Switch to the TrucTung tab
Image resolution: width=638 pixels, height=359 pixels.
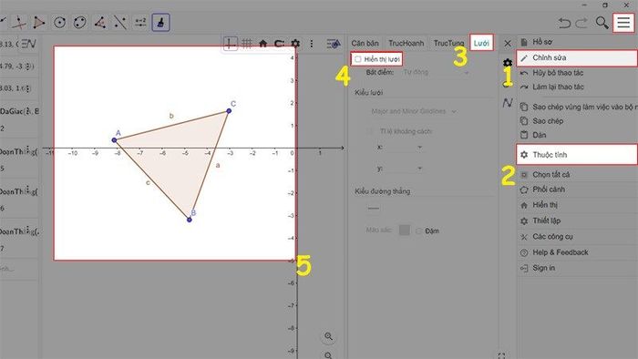click(448, 43)
